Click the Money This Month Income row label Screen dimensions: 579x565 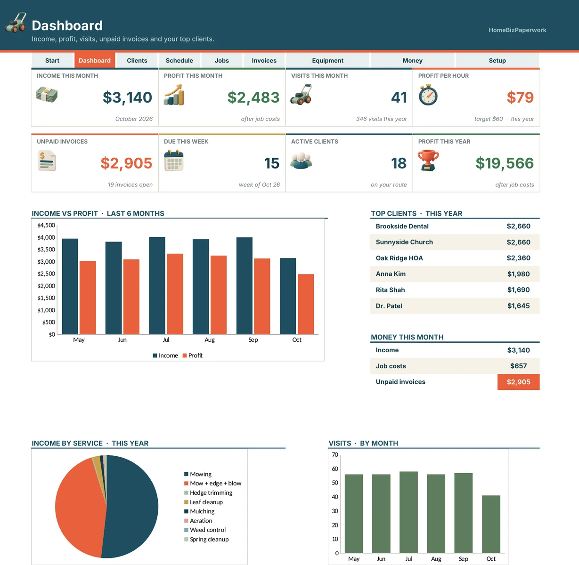(x=387, y=350)
